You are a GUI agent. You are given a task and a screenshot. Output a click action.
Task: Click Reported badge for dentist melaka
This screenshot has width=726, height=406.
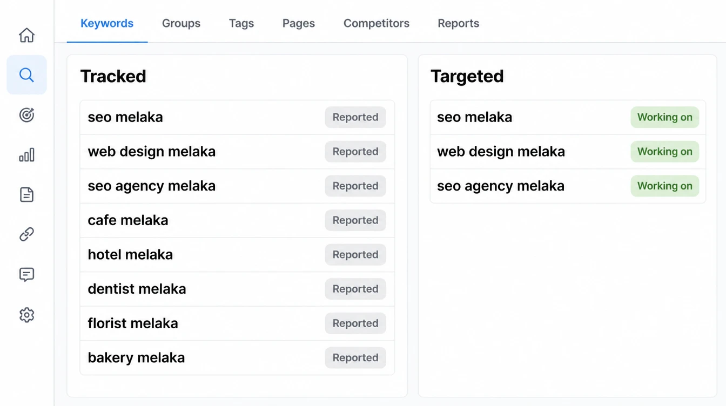point(355,289)
